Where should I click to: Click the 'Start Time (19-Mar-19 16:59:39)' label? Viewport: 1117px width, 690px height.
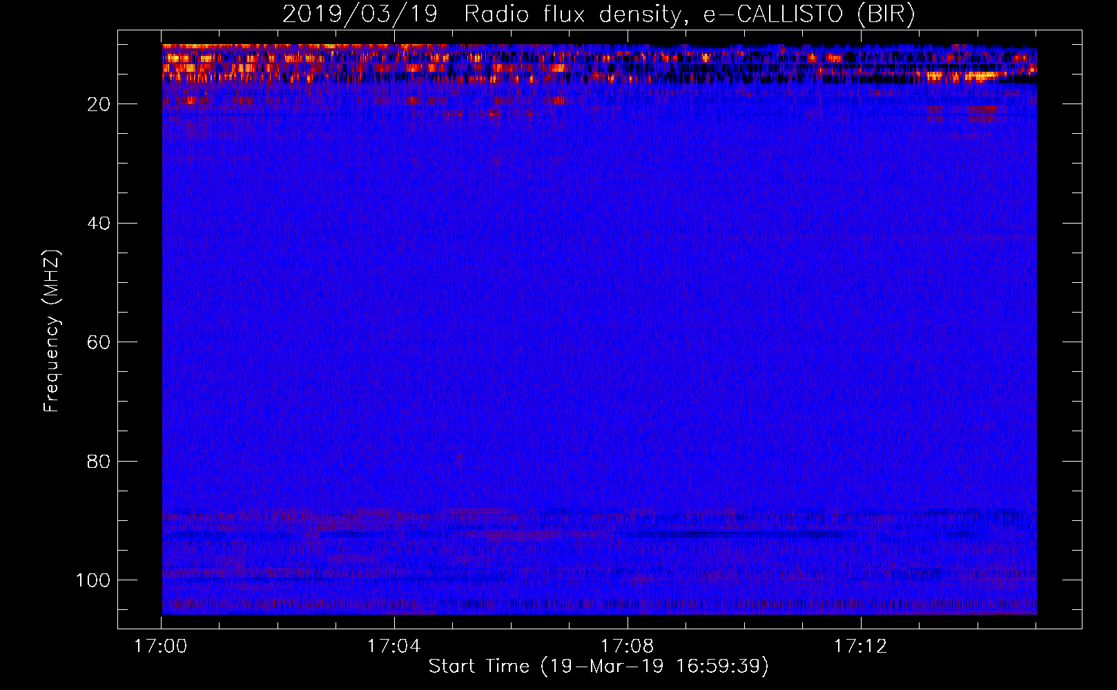599,667
